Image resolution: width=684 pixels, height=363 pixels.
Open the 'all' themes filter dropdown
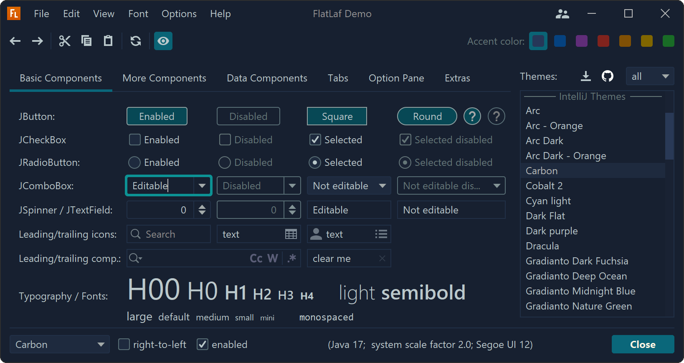pyautogui.click(x=649, y=76)
